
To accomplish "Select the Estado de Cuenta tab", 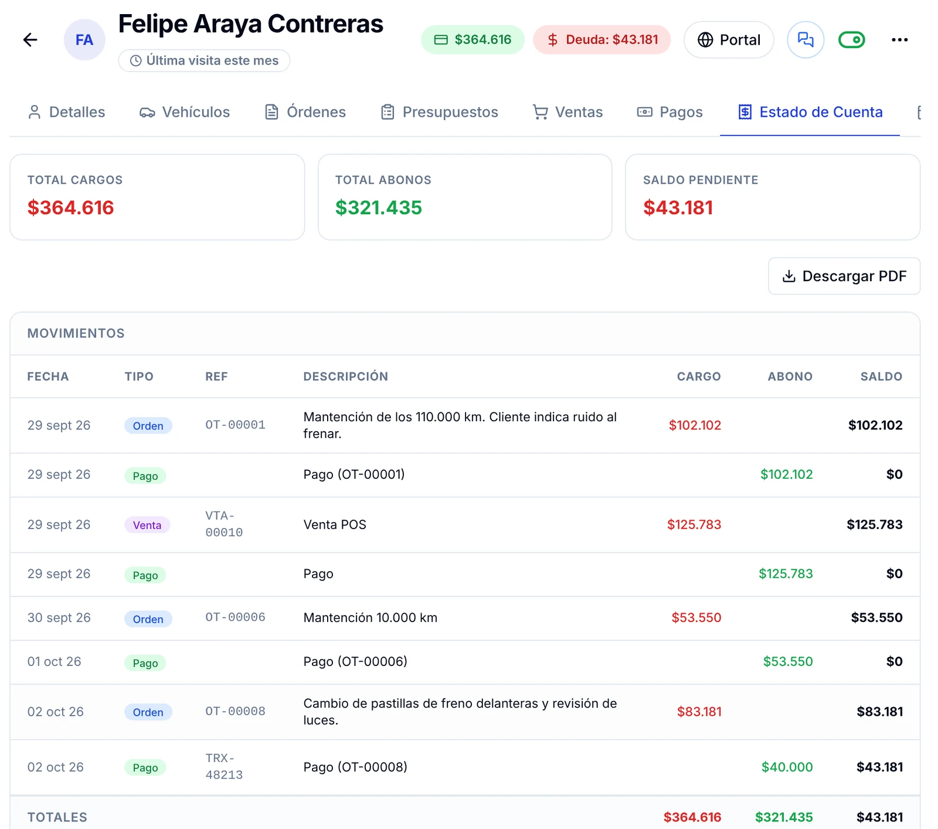I will point(810,112).
